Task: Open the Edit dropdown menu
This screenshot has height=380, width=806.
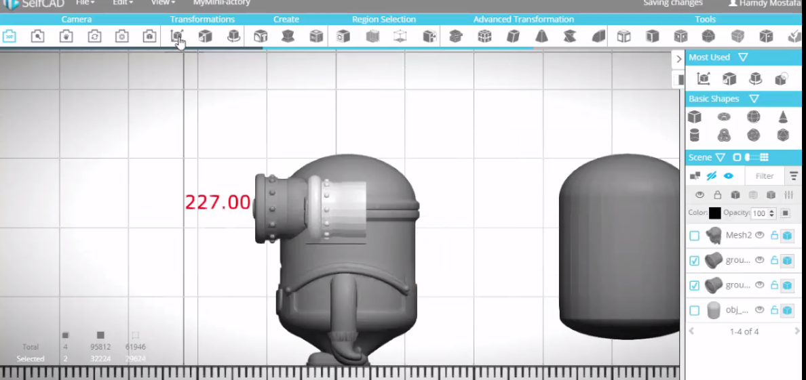Action: (123, 3)
